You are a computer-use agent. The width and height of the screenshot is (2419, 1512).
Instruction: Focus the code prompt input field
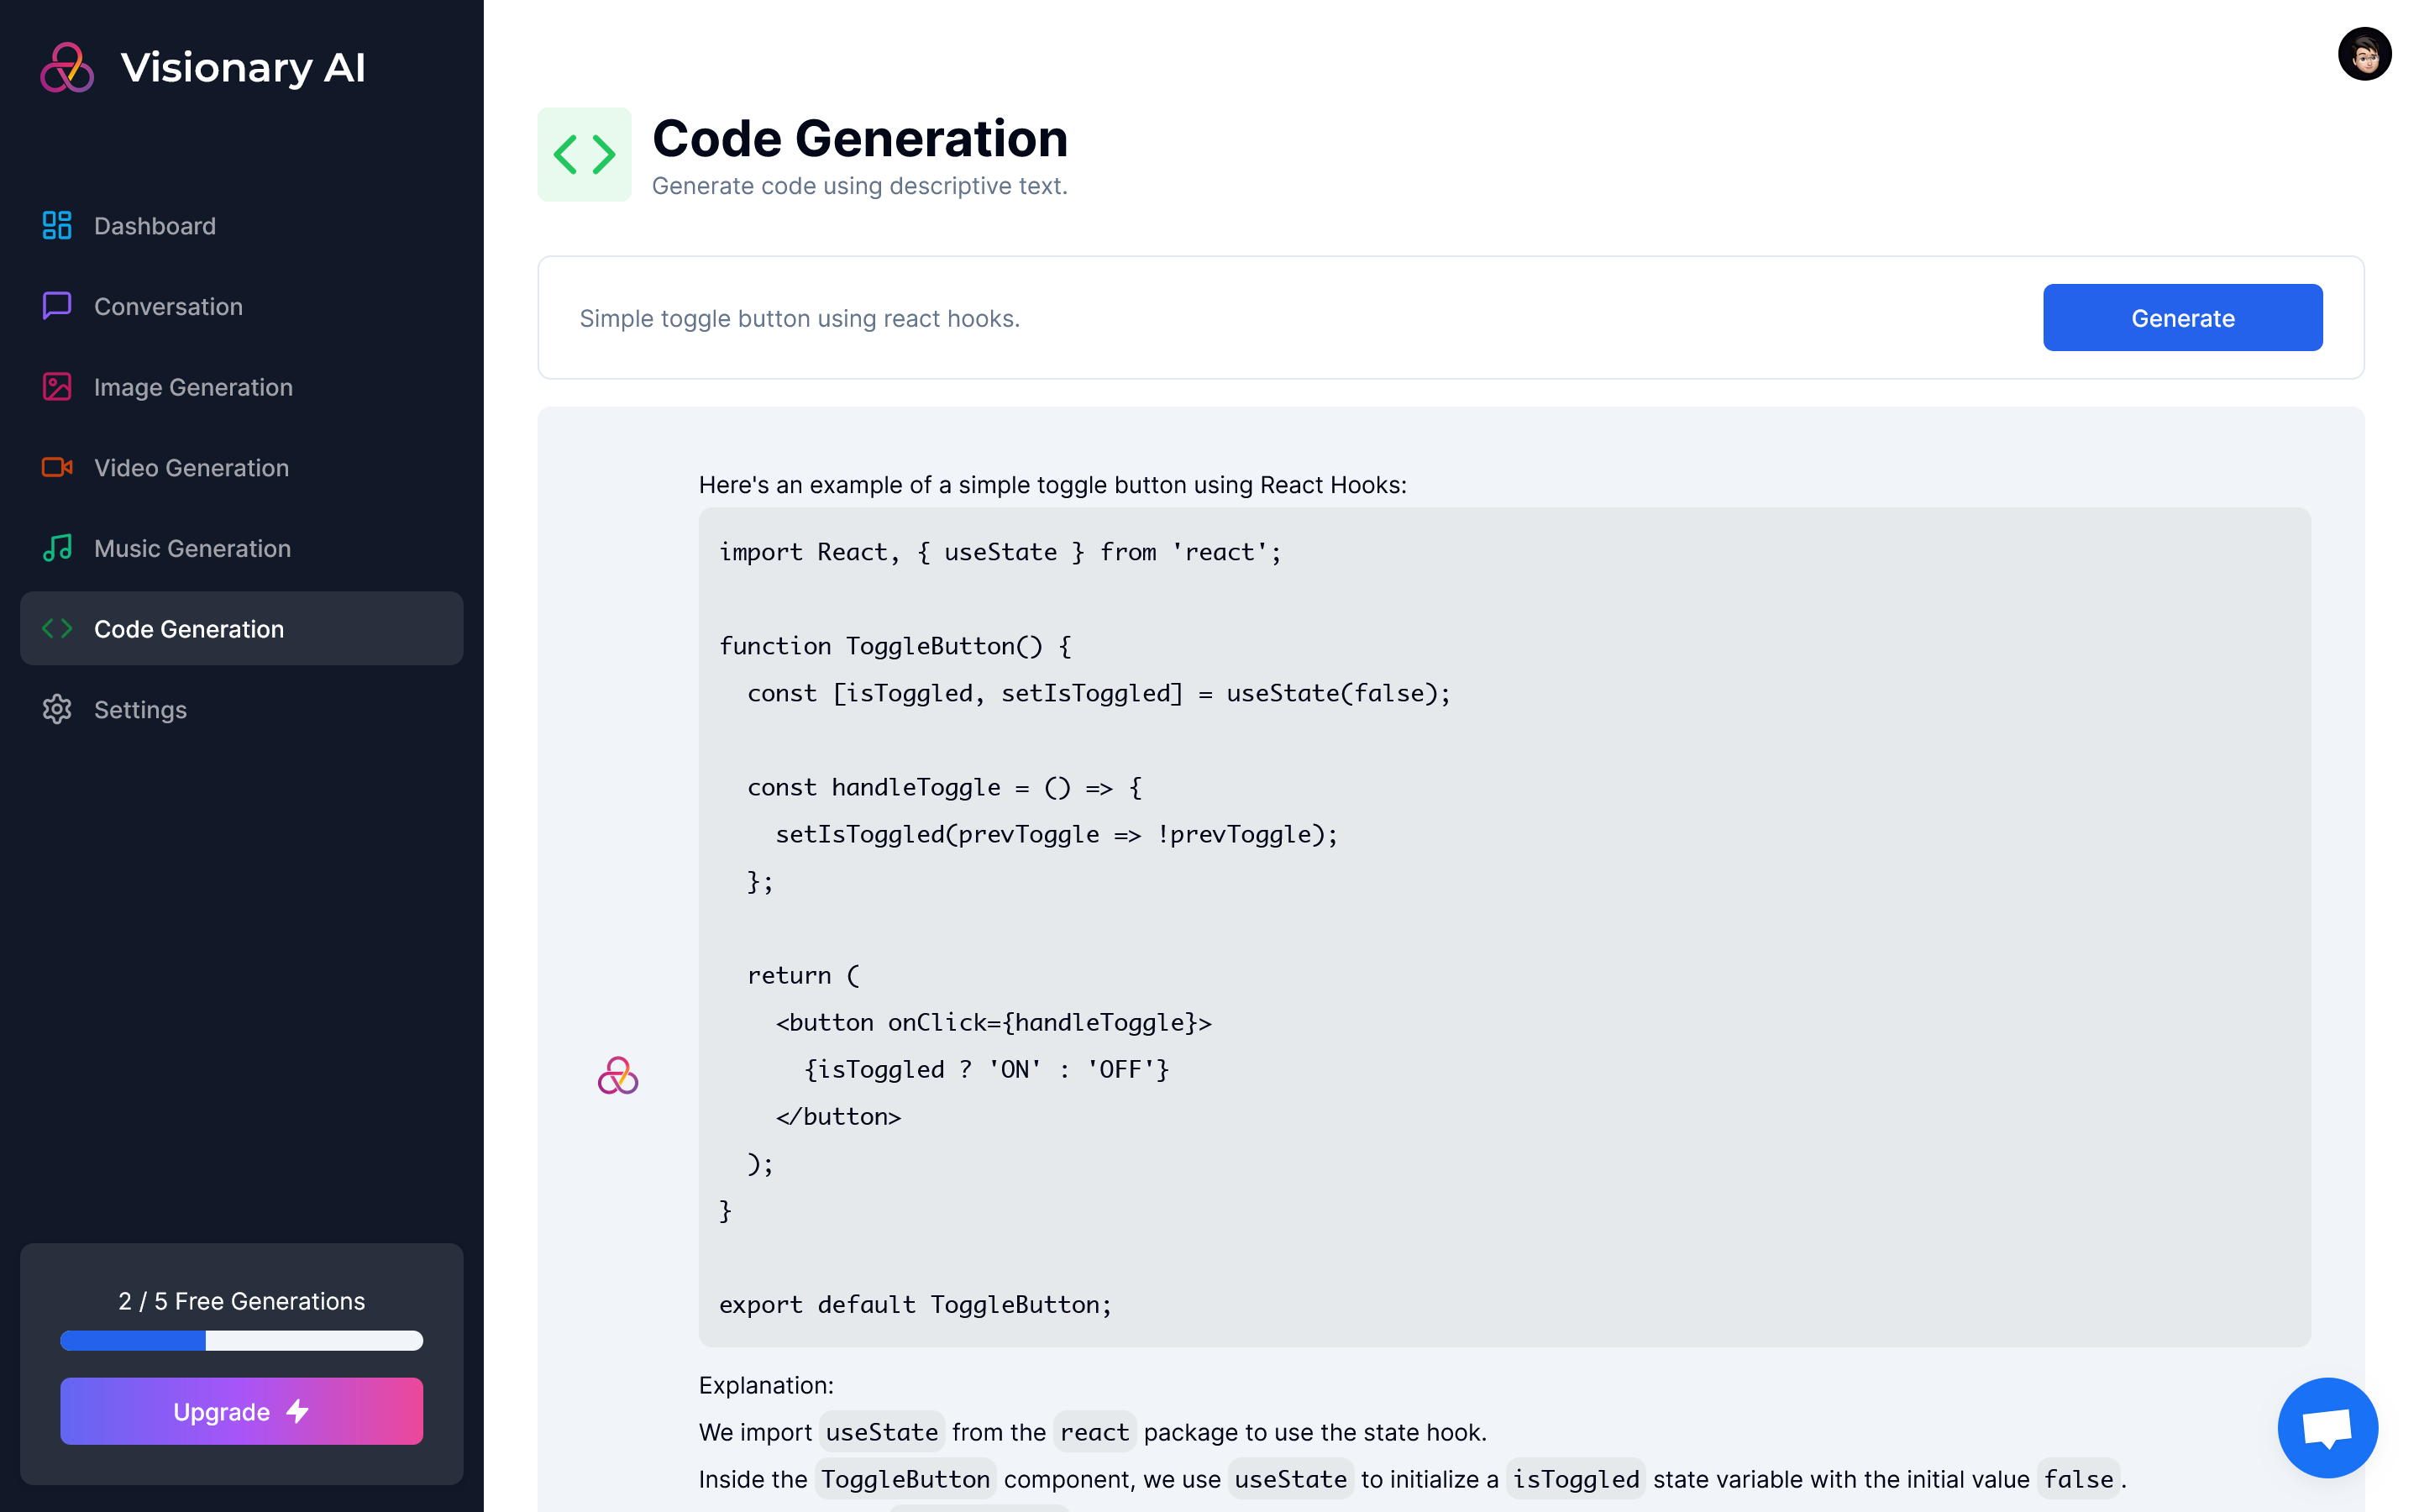[1289, 318]
